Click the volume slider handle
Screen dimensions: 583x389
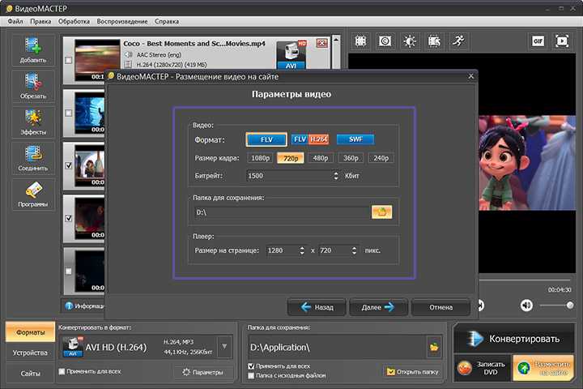(x=569, y=306)
